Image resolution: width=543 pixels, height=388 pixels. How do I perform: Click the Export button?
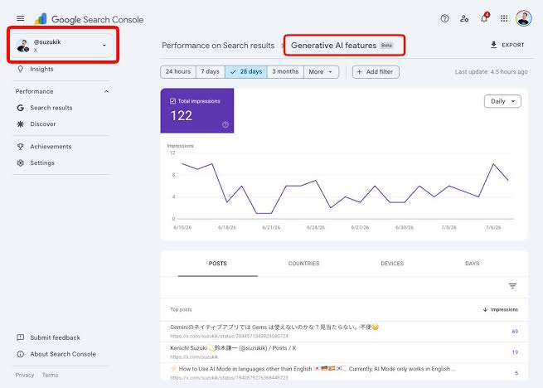coord(507,45)
